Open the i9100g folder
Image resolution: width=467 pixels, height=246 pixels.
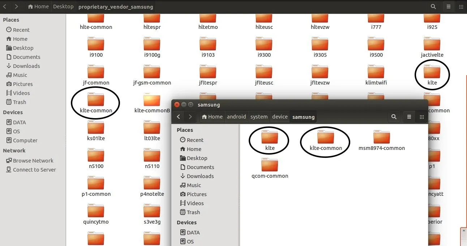click(x=152, y=47)
